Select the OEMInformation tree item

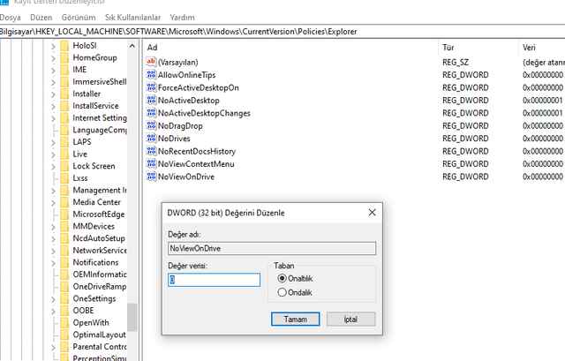(x=100, y=275)
